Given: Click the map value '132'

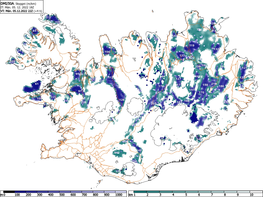Looking at the screenshot, I should click(216, 49).
